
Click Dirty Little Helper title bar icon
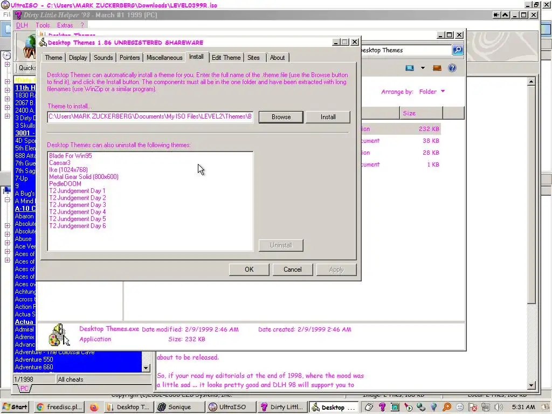coord(18,15)
